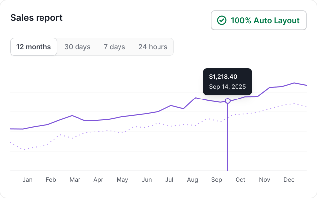The image size is (317, 198).
Task: Switch to the 7 days tab
Action: (114, 47)
